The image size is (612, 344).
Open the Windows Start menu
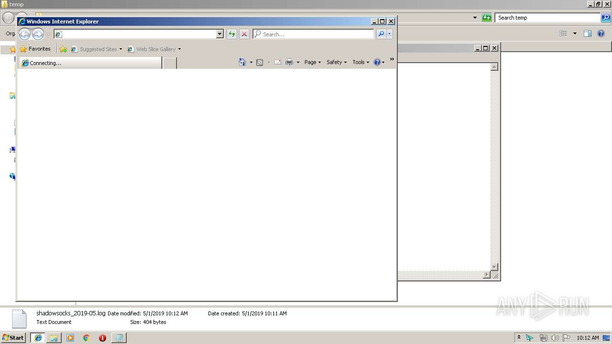[13, 337]
